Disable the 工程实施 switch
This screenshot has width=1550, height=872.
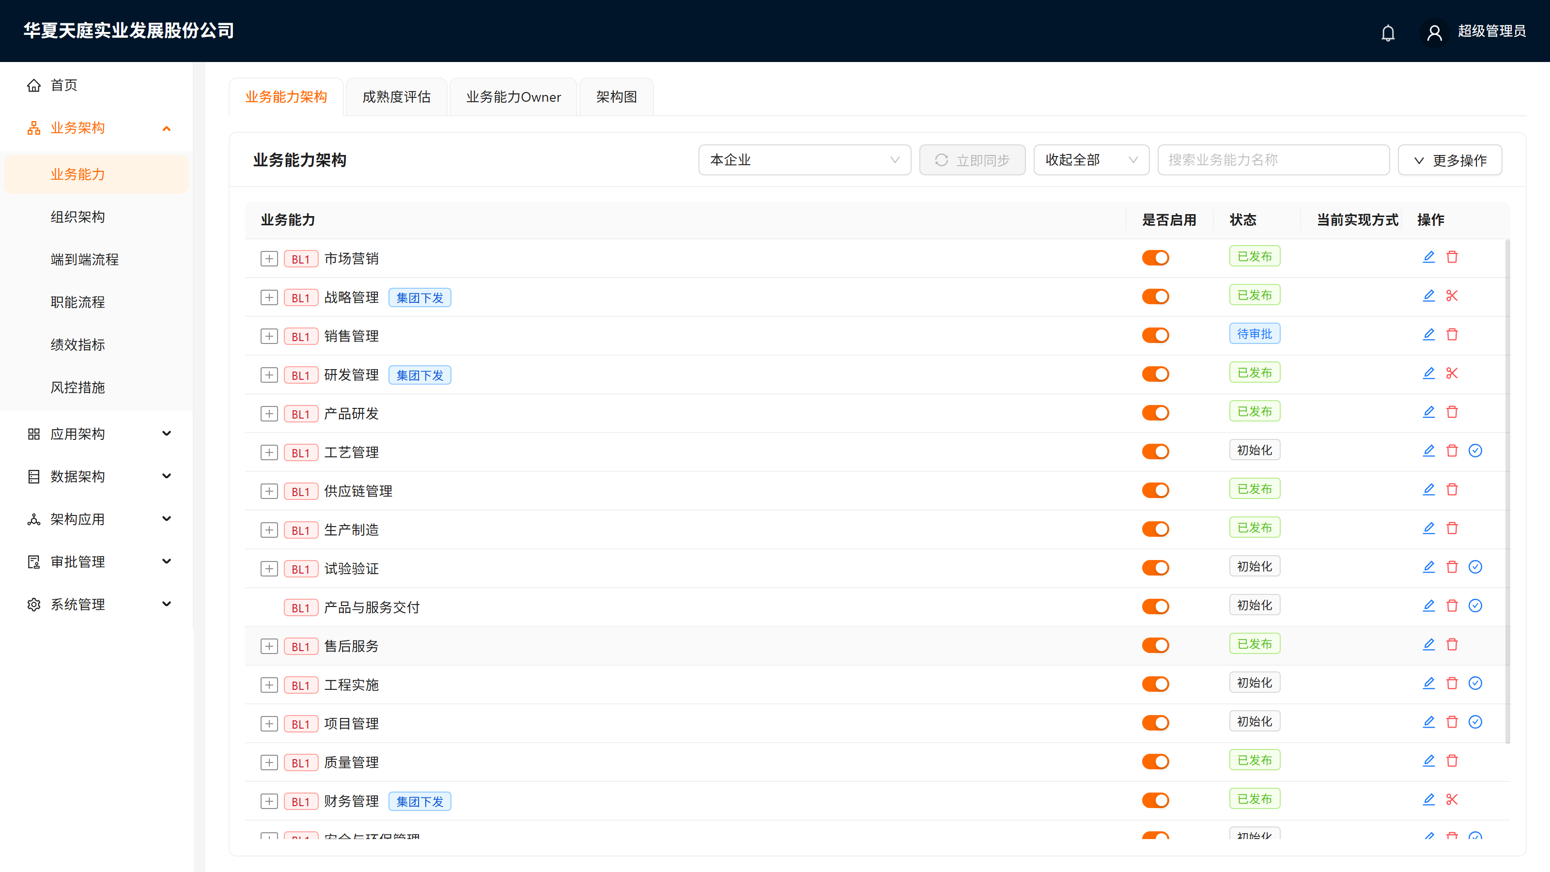[1155, 684]
